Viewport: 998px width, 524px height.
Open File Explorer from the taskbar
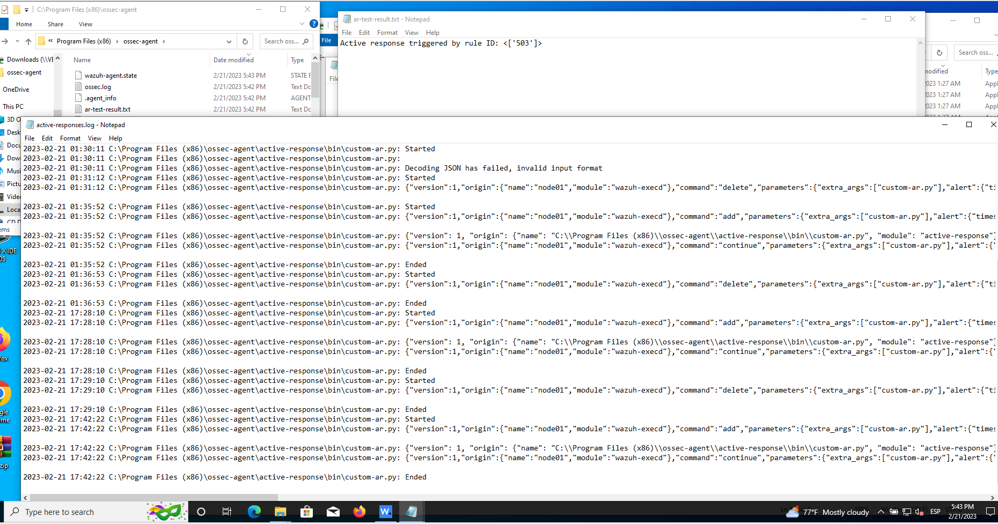[x=281, y=512]
